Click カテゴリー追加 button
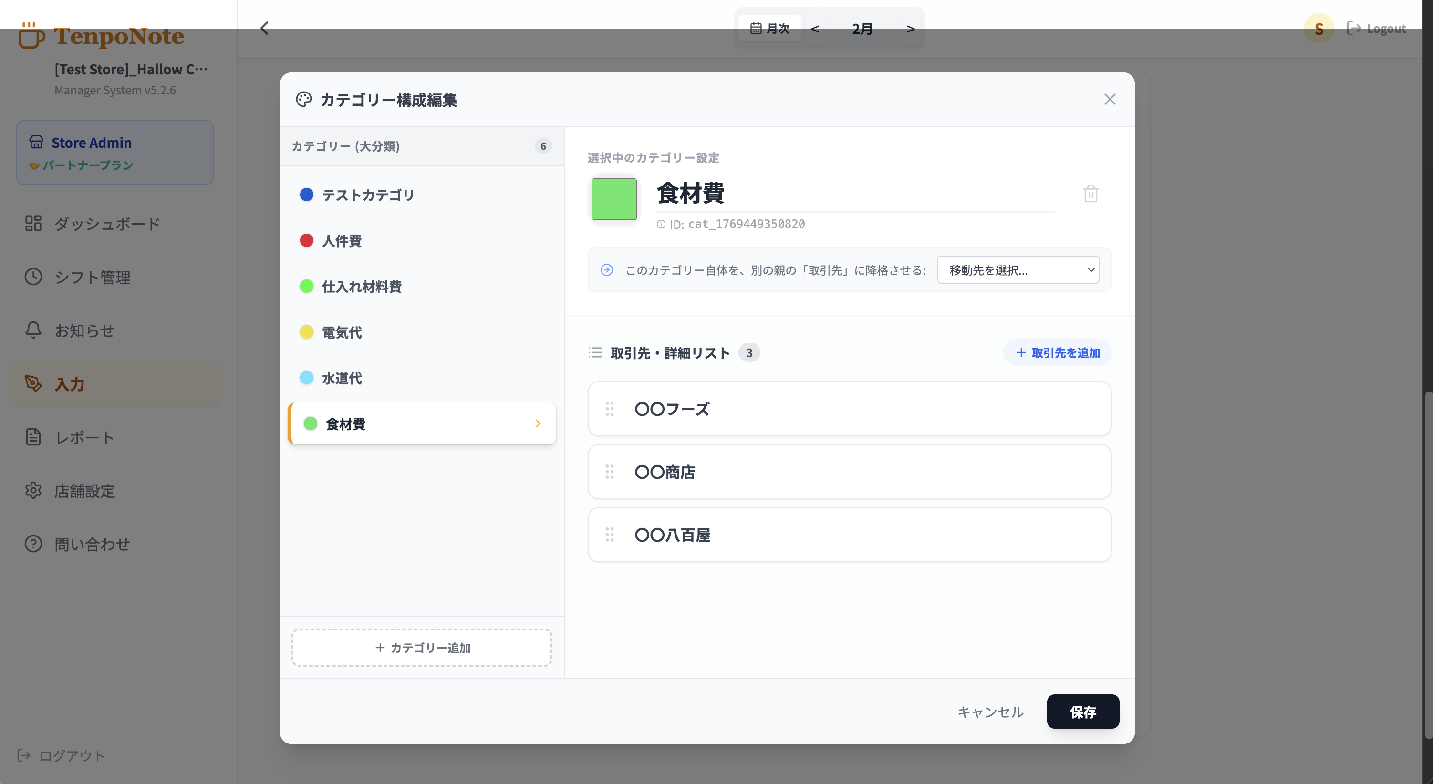The image size is (1433, 784). click(422, 648)
